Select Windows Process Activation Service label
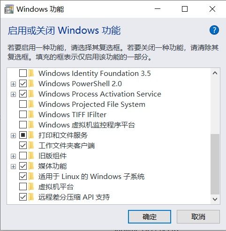 pos(100,94)
